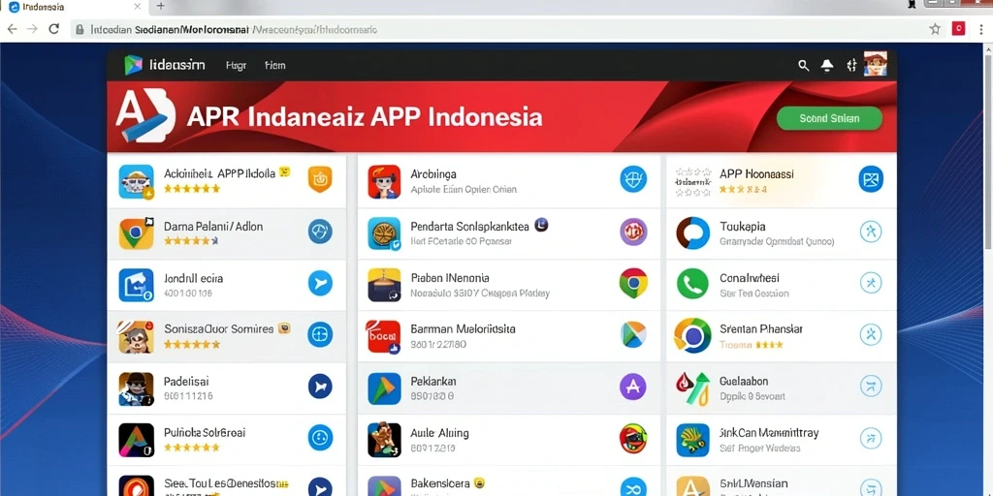Click the globe icon beside Arcbinga
Image resolution: width=993 pixels, height=496 pixels.
pyautogui.click(x=633, y=179)
